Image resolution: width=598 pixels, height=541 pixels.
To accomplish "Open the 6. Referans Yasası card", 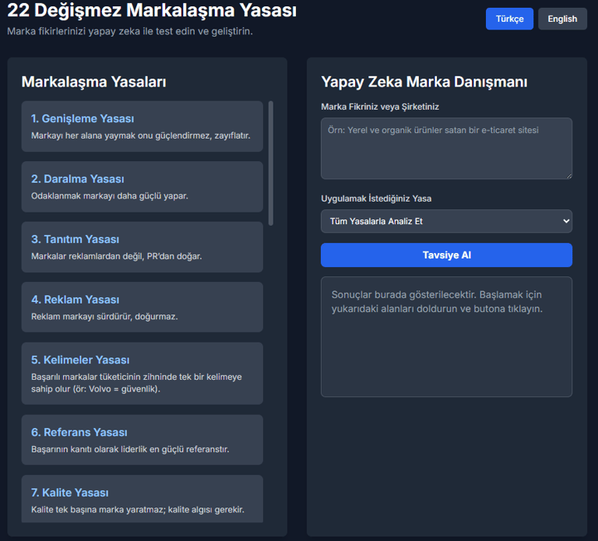I will point(142,440).
